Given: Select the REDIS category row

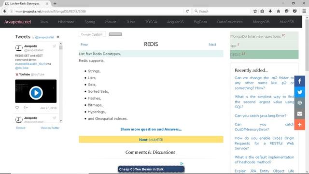Looking at the screenshot, I should [x=264, y=54].
